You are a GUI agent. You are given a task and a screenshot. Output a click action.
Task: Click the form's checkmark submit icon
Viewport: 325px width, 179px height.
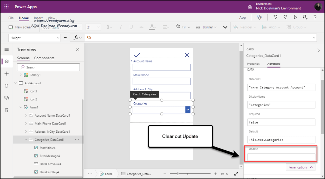coord(137,55)
